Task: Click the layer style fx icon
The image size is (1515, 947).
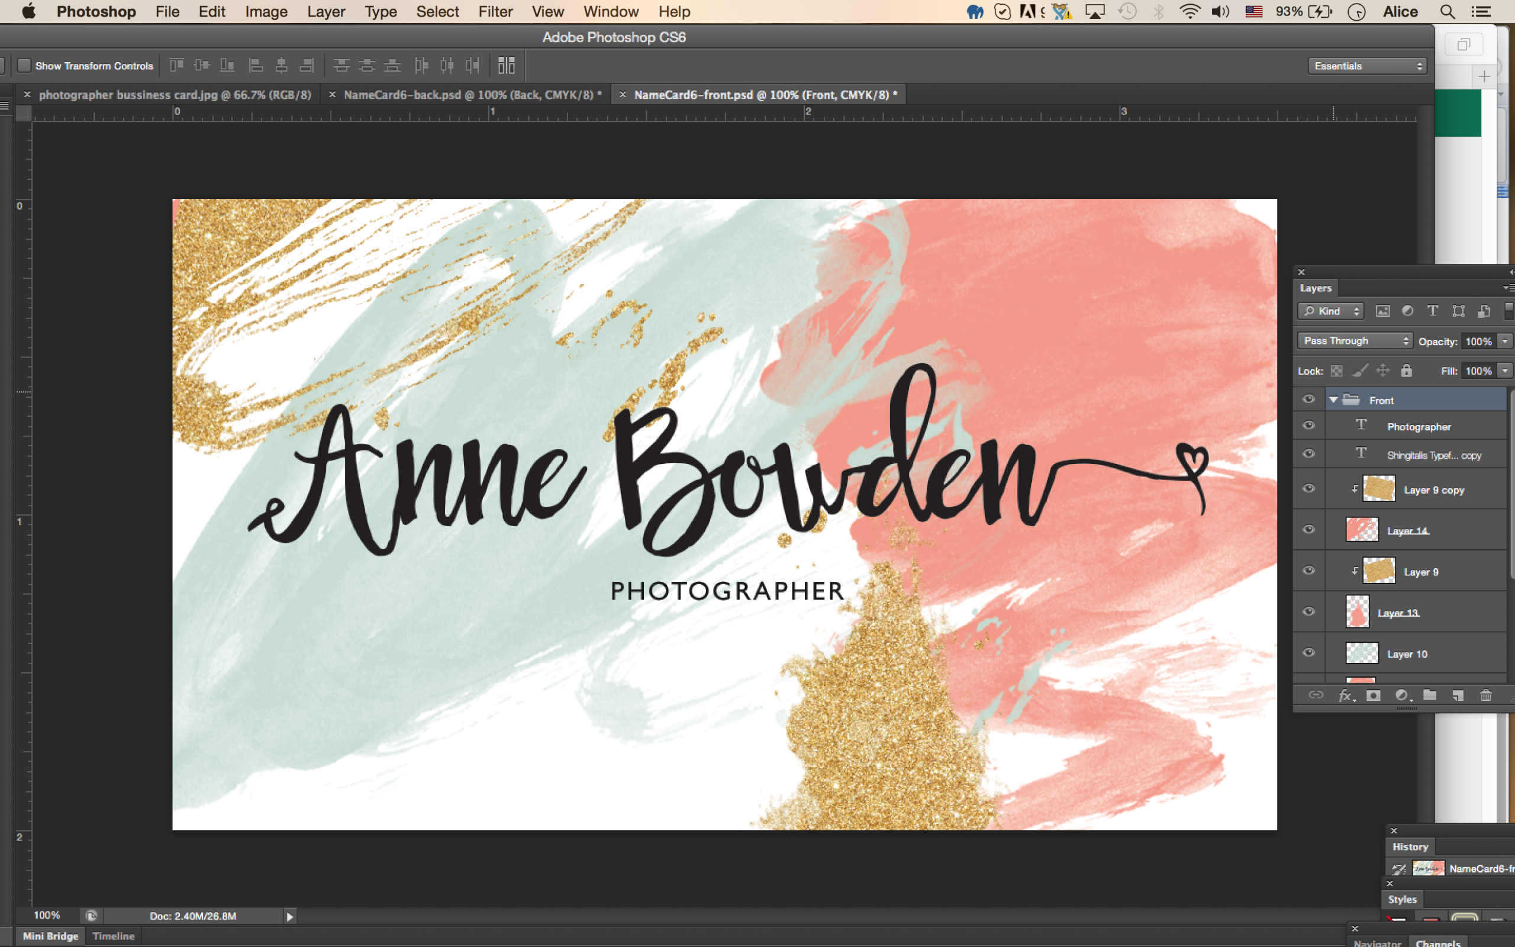Action: click(1345, 695)
